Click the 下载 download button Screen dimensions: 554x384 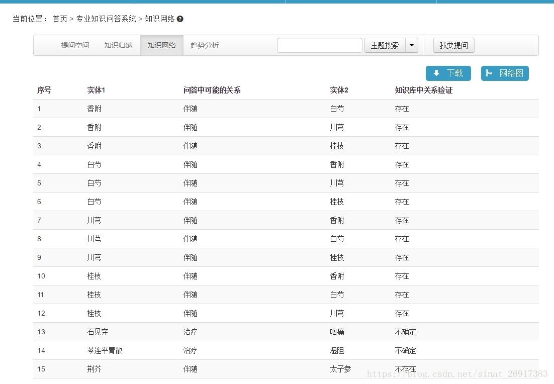(x=448, y=73)
